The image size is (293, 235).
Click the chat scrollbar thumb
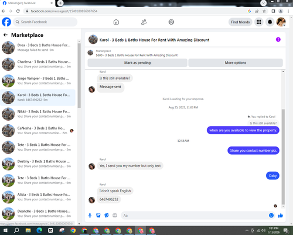283,157
